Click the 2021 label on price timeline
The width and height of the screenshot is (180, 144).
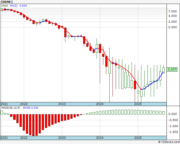(x=4, y=104)
